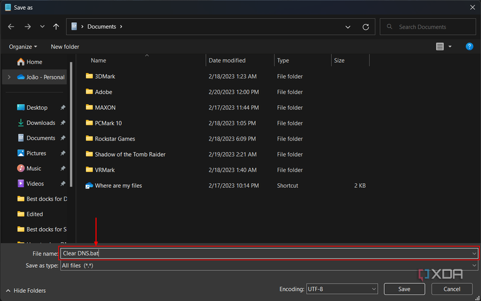Change view layout icon
481x301 pixels.
440,46
